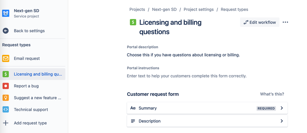
Task: Go to Projects breadcrumb link
Action: [137, 9]
